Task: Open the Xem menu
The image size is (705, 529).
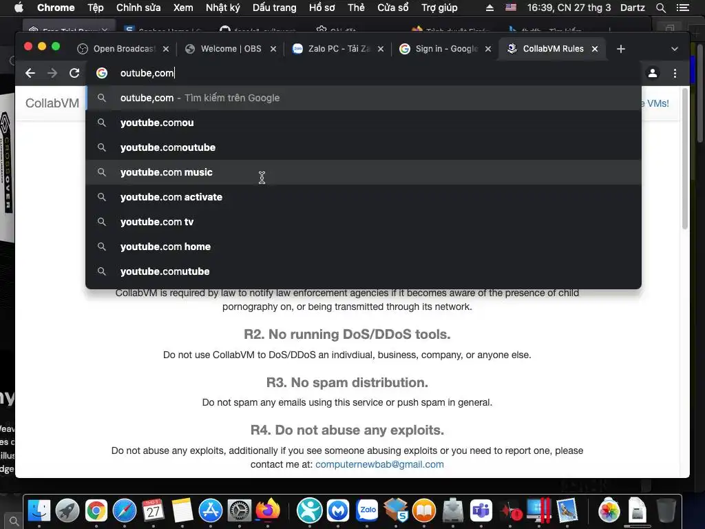Action: tap(183, 8)
